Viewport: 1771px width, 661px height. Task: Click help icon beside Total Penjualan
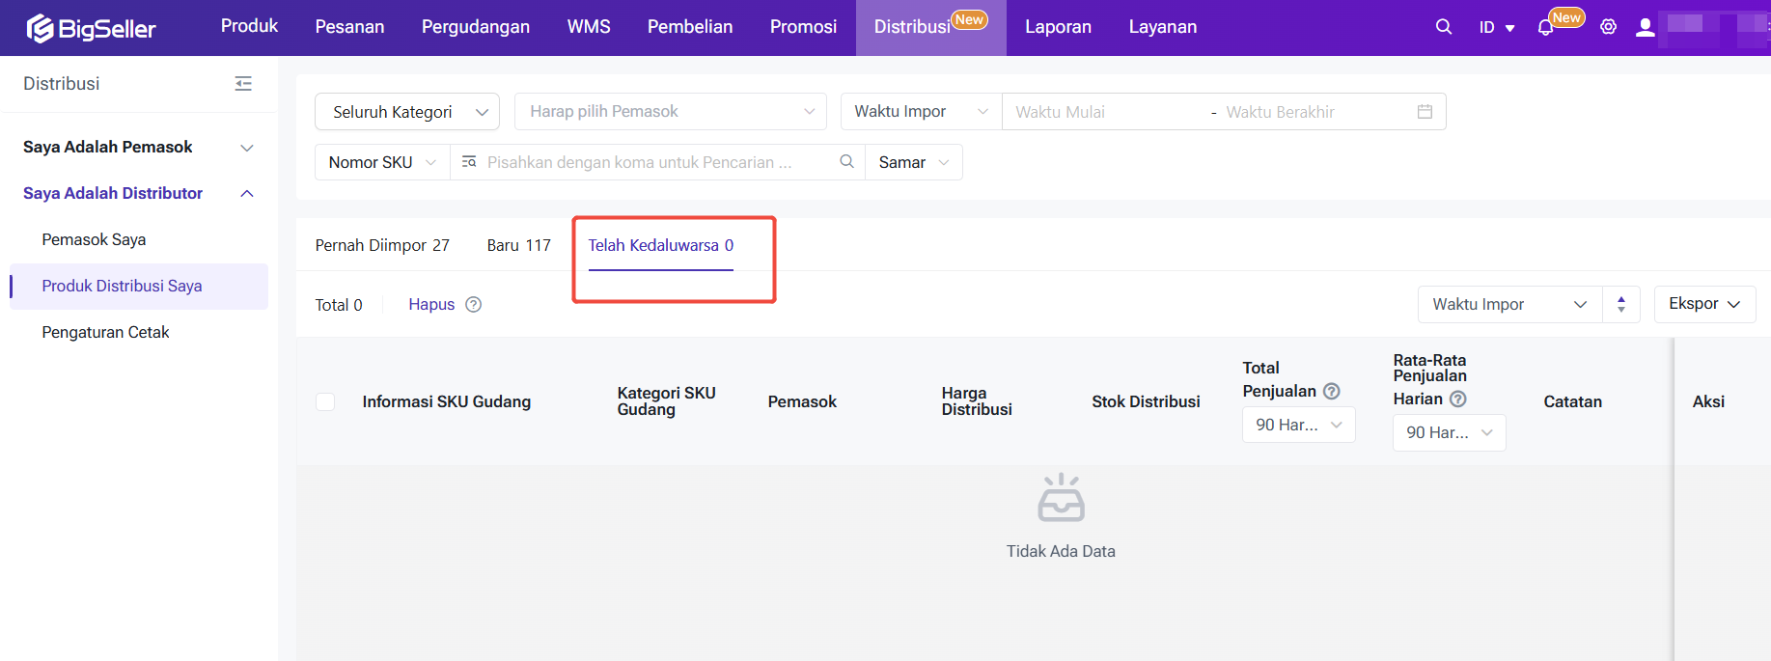click(x=1332, y=391)
